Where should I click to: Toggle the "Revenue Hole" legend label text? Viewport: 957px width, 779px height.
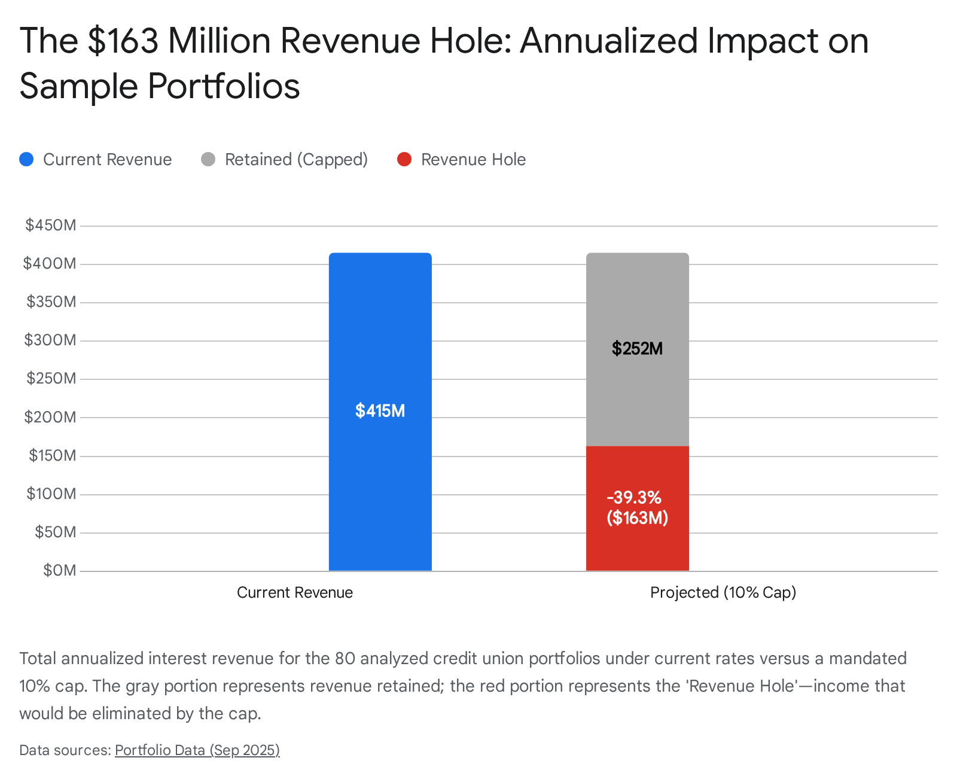pyautogui.click(x=473, y=160)
